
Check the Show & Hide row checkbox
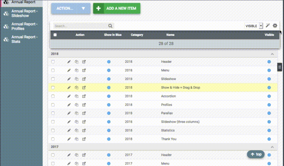pyautogui.click(x=53, y=88)
